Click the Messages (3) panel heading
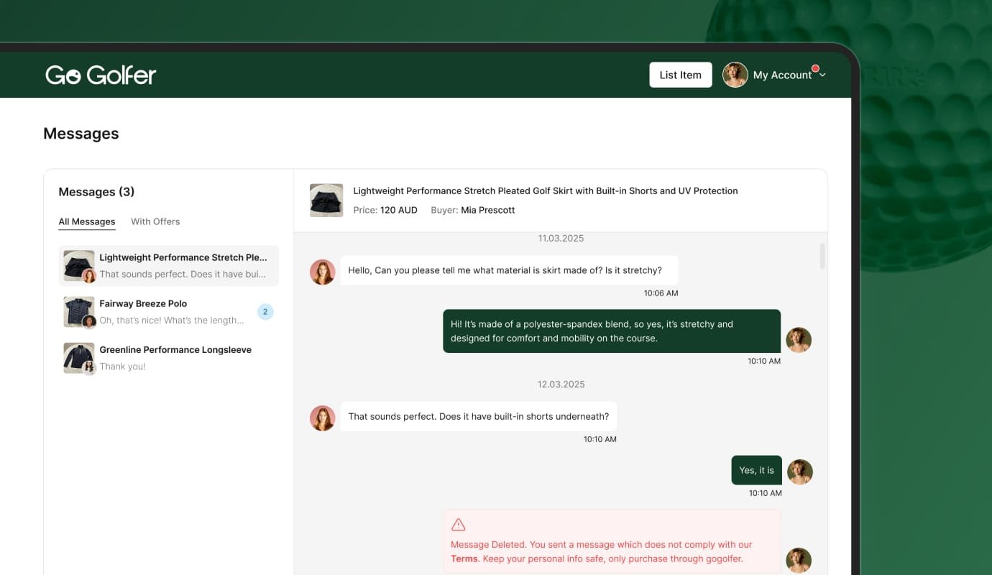Viewport: 992px width, 575px height. click(96, 192)
